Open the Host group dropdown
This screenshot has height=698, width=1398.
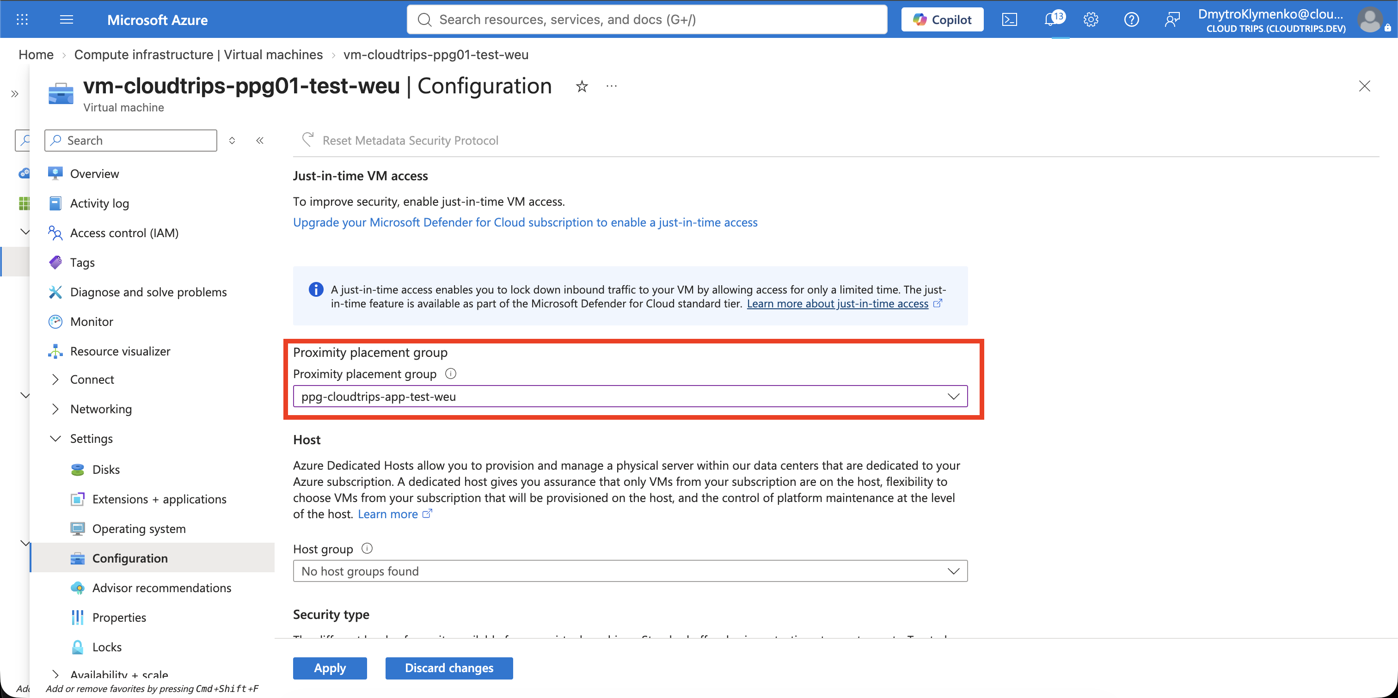point(630,571)
